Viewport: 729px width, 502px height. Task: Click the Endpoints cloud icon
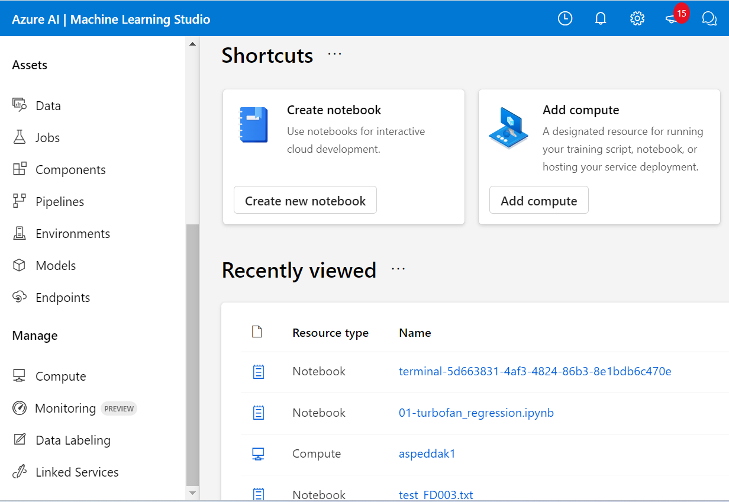tap(20, 297)
